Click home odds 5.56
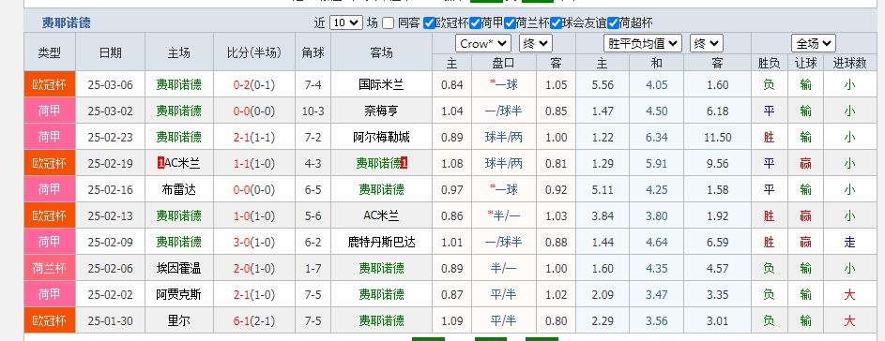This screenshot has height=341, width=885. [x=603, y=85]
